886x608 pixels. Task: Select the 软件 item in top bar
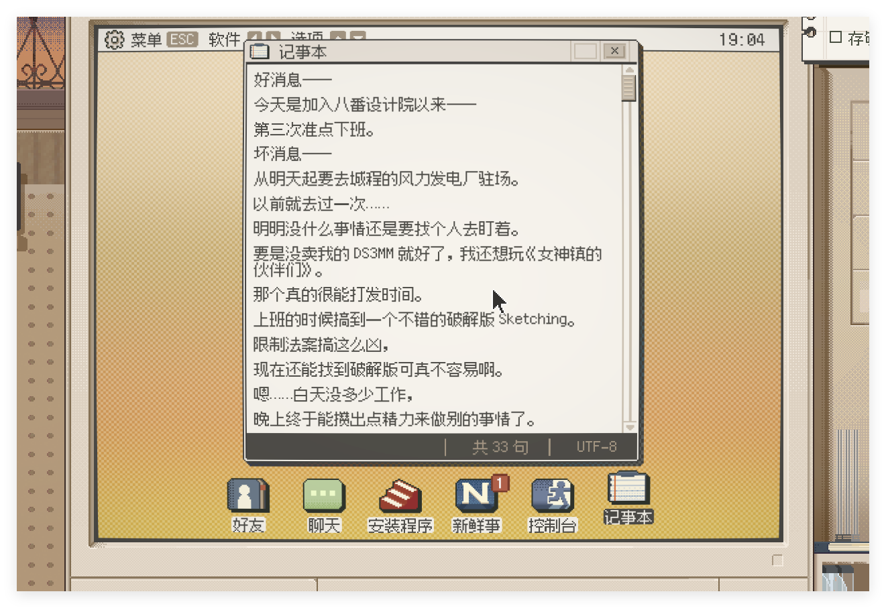[x=224, y=40]
